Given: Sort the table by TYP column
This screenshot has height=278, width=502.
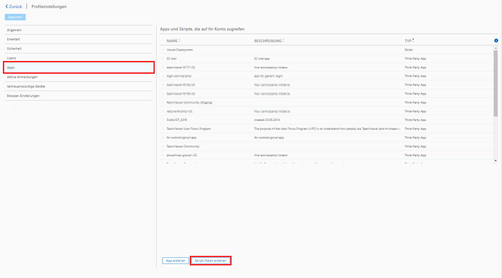Looking at the screenshot, I should (409, 41).
